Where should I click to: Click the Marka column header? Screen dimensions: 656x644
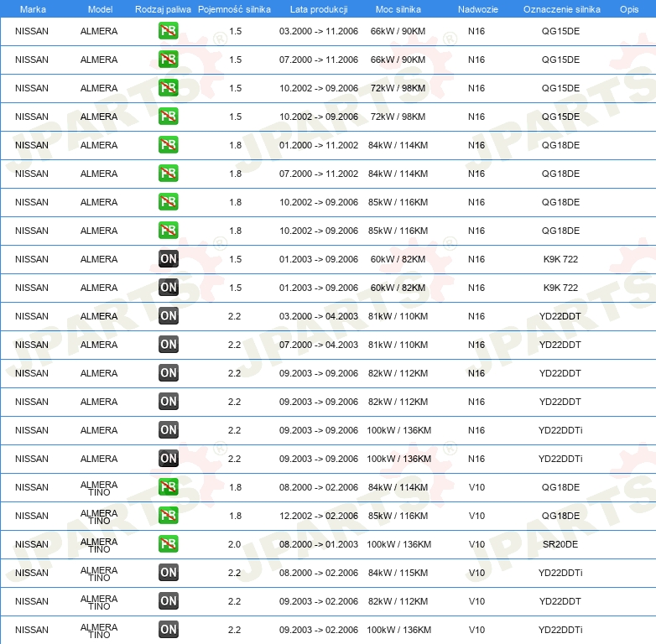click(x=33, y=9)
